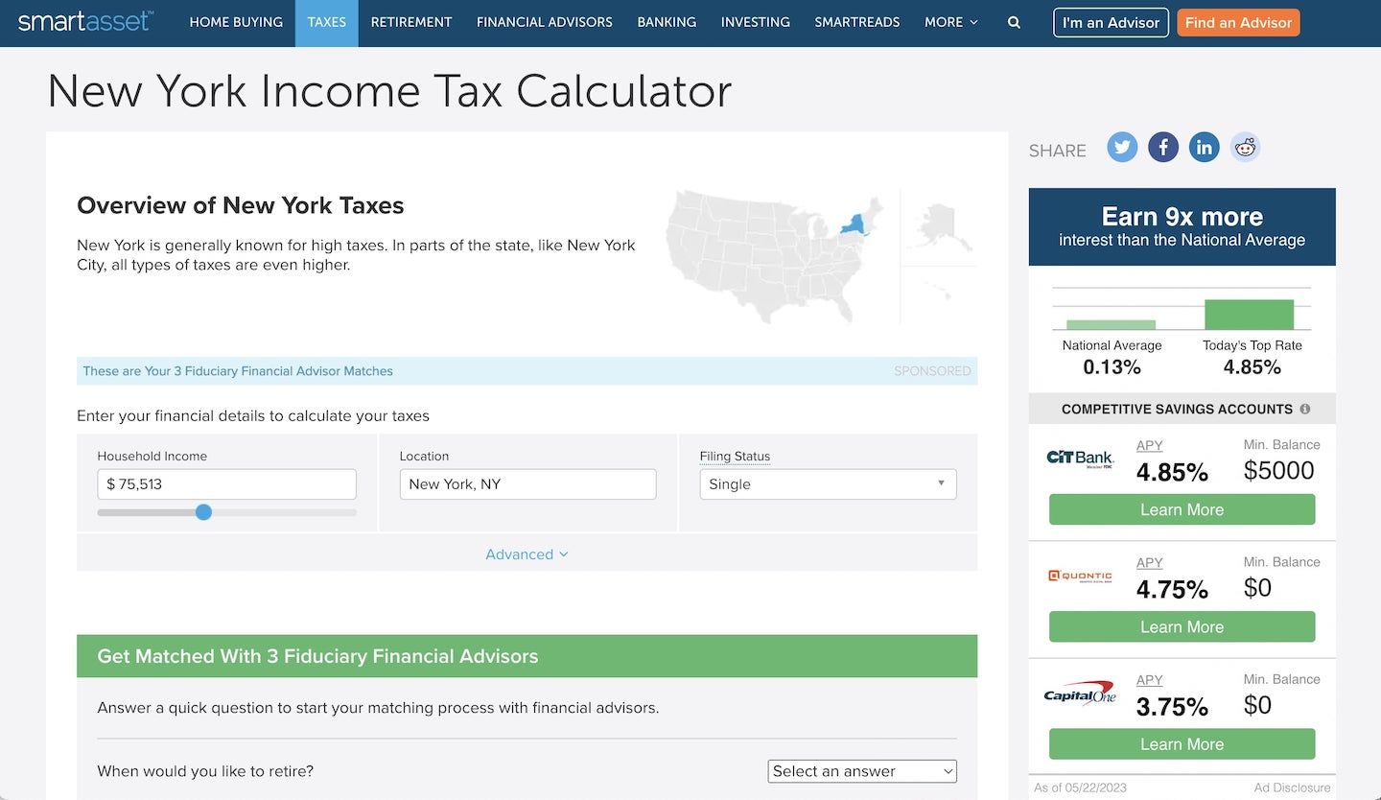The image size is (1381, 800).
Task: Share the page via LinkedIn
Action: pos(1204,147)
